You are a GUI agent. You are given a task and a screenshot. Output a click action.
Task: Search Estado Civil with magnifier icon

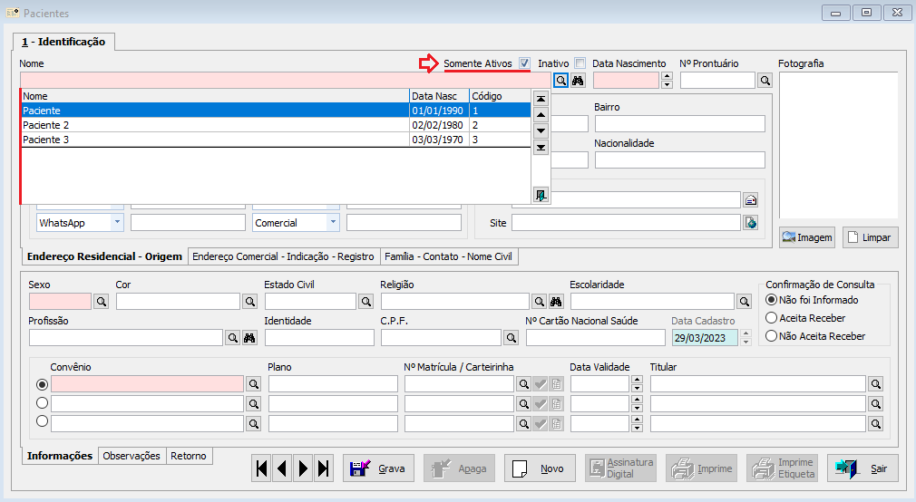pos(366,301)
